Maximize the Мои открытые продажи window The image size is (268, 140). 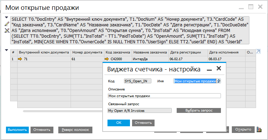(251, 7)
